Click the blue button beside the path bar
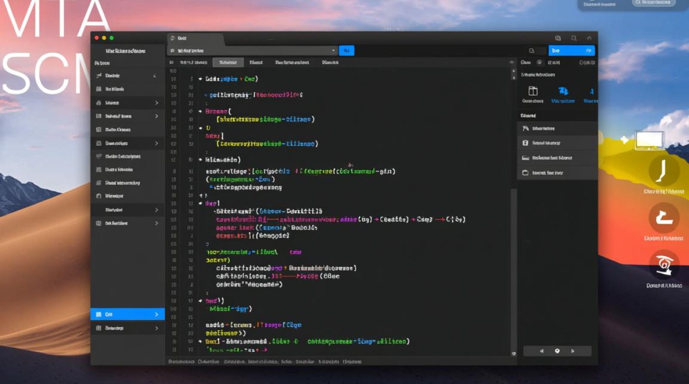Screen dimensions: 689x384 click(347, 51)
